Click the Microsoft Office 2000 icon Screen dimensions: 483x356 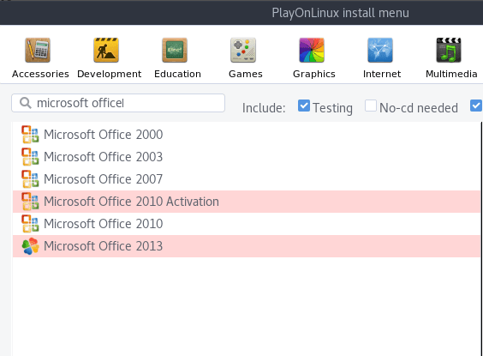(x=30, y=135)
